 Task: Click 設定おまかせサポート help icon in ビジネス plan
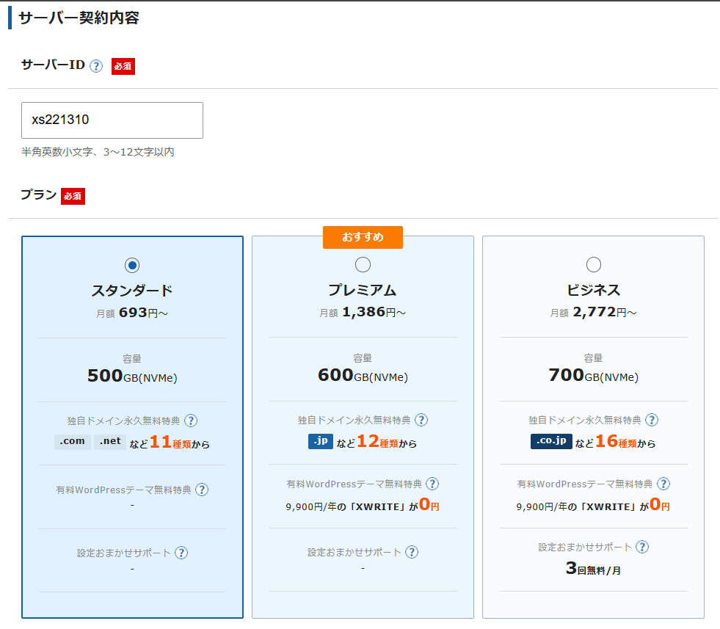point(642,547)
